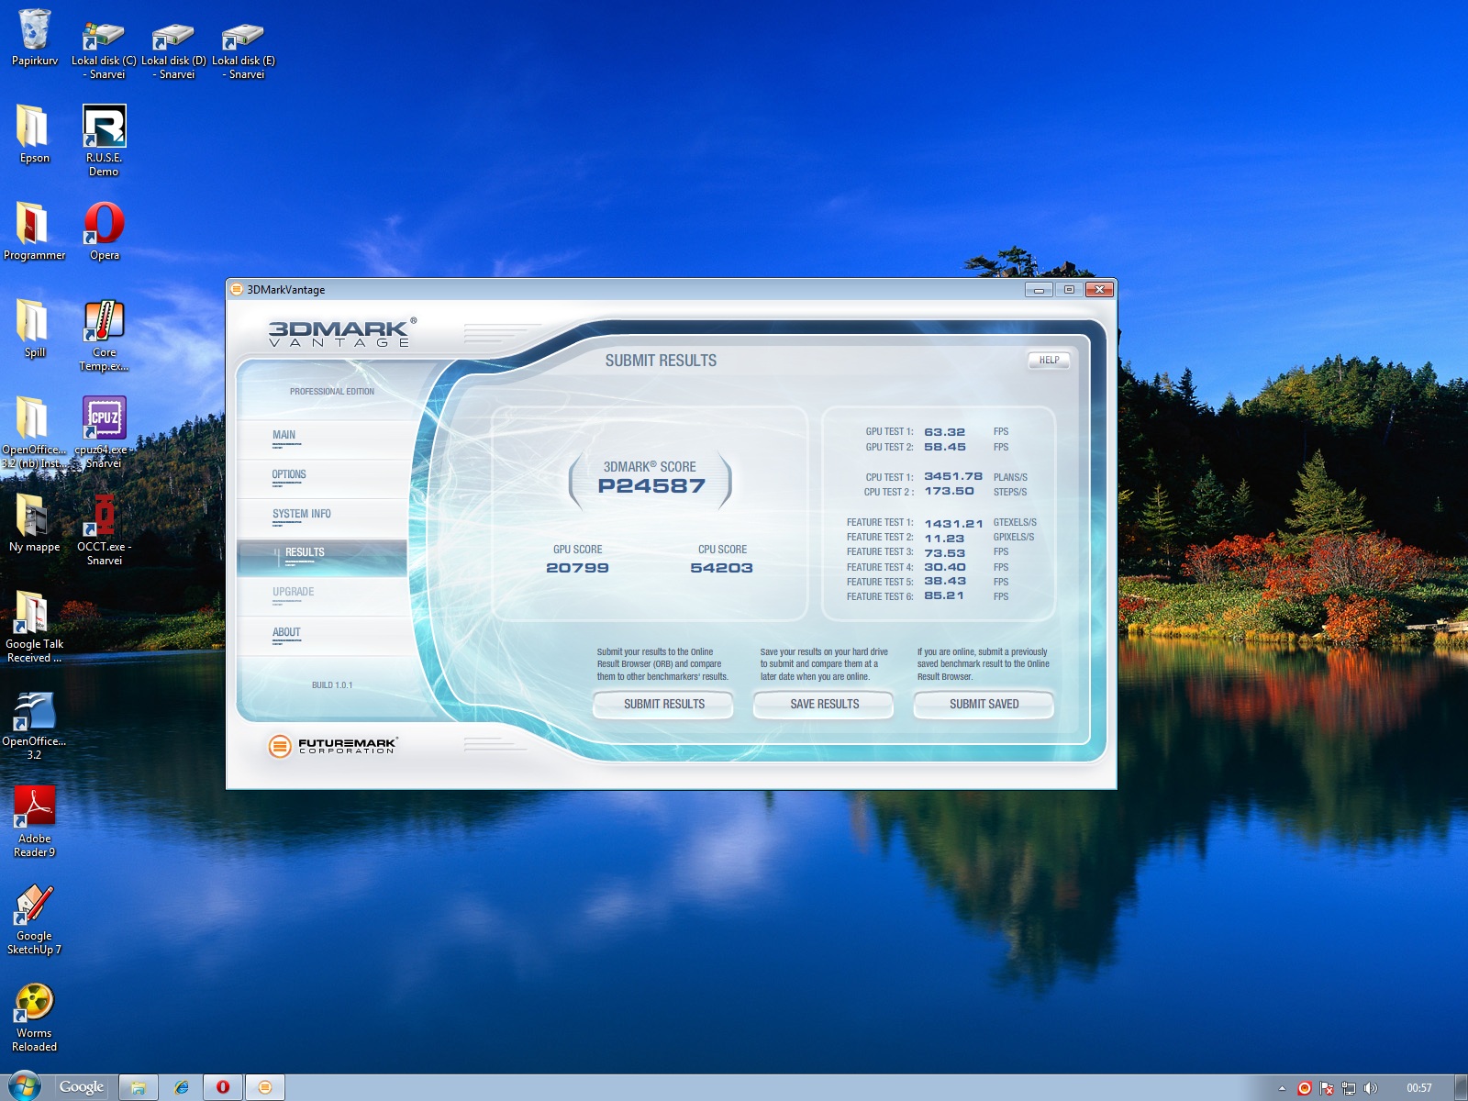
Task: Select the RESULTS section
Action: click(x=322, y=557)
